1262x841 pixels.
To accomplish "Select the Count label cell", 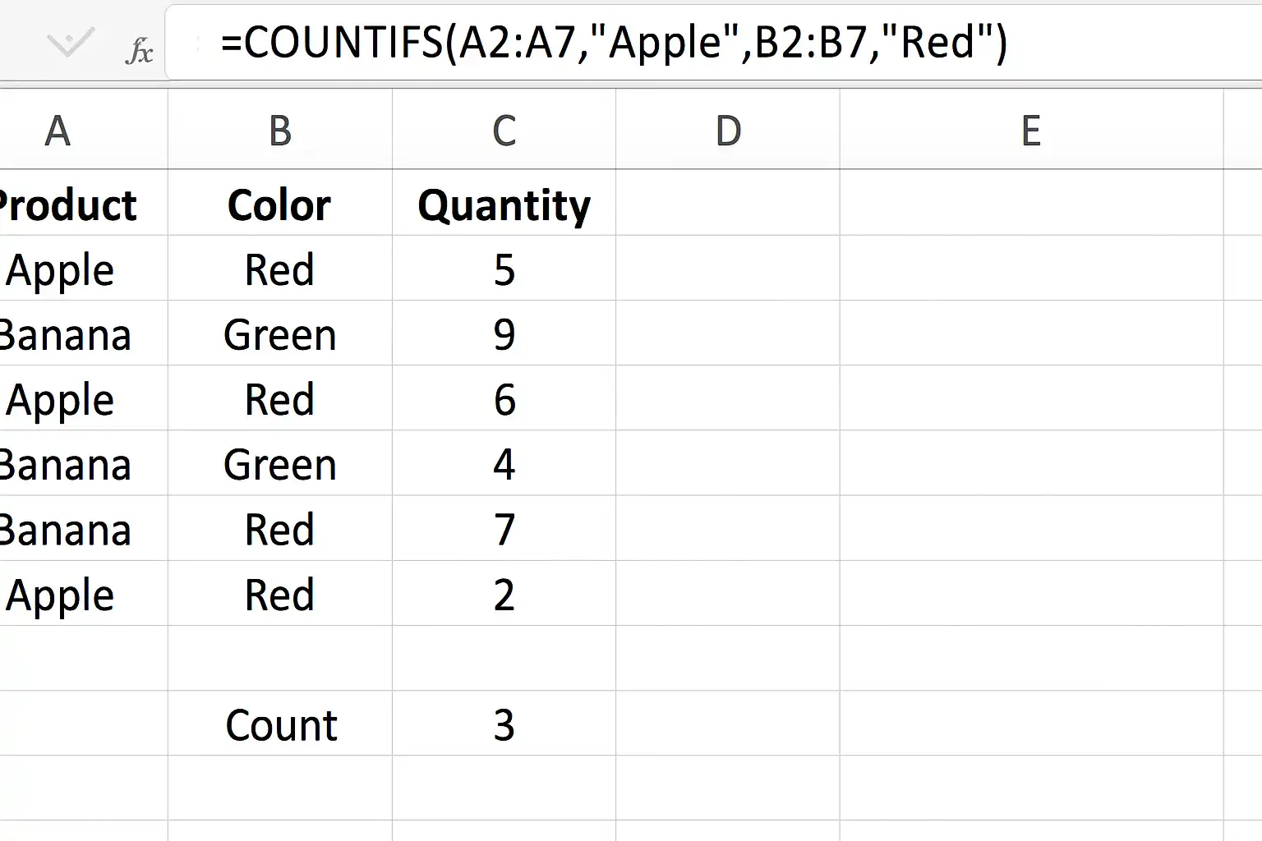I will [x=280, y=724].
